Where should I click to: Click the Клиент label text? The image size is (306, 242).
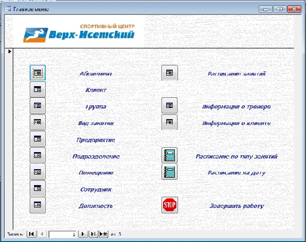pyautogui.click(x=96, y=90)
